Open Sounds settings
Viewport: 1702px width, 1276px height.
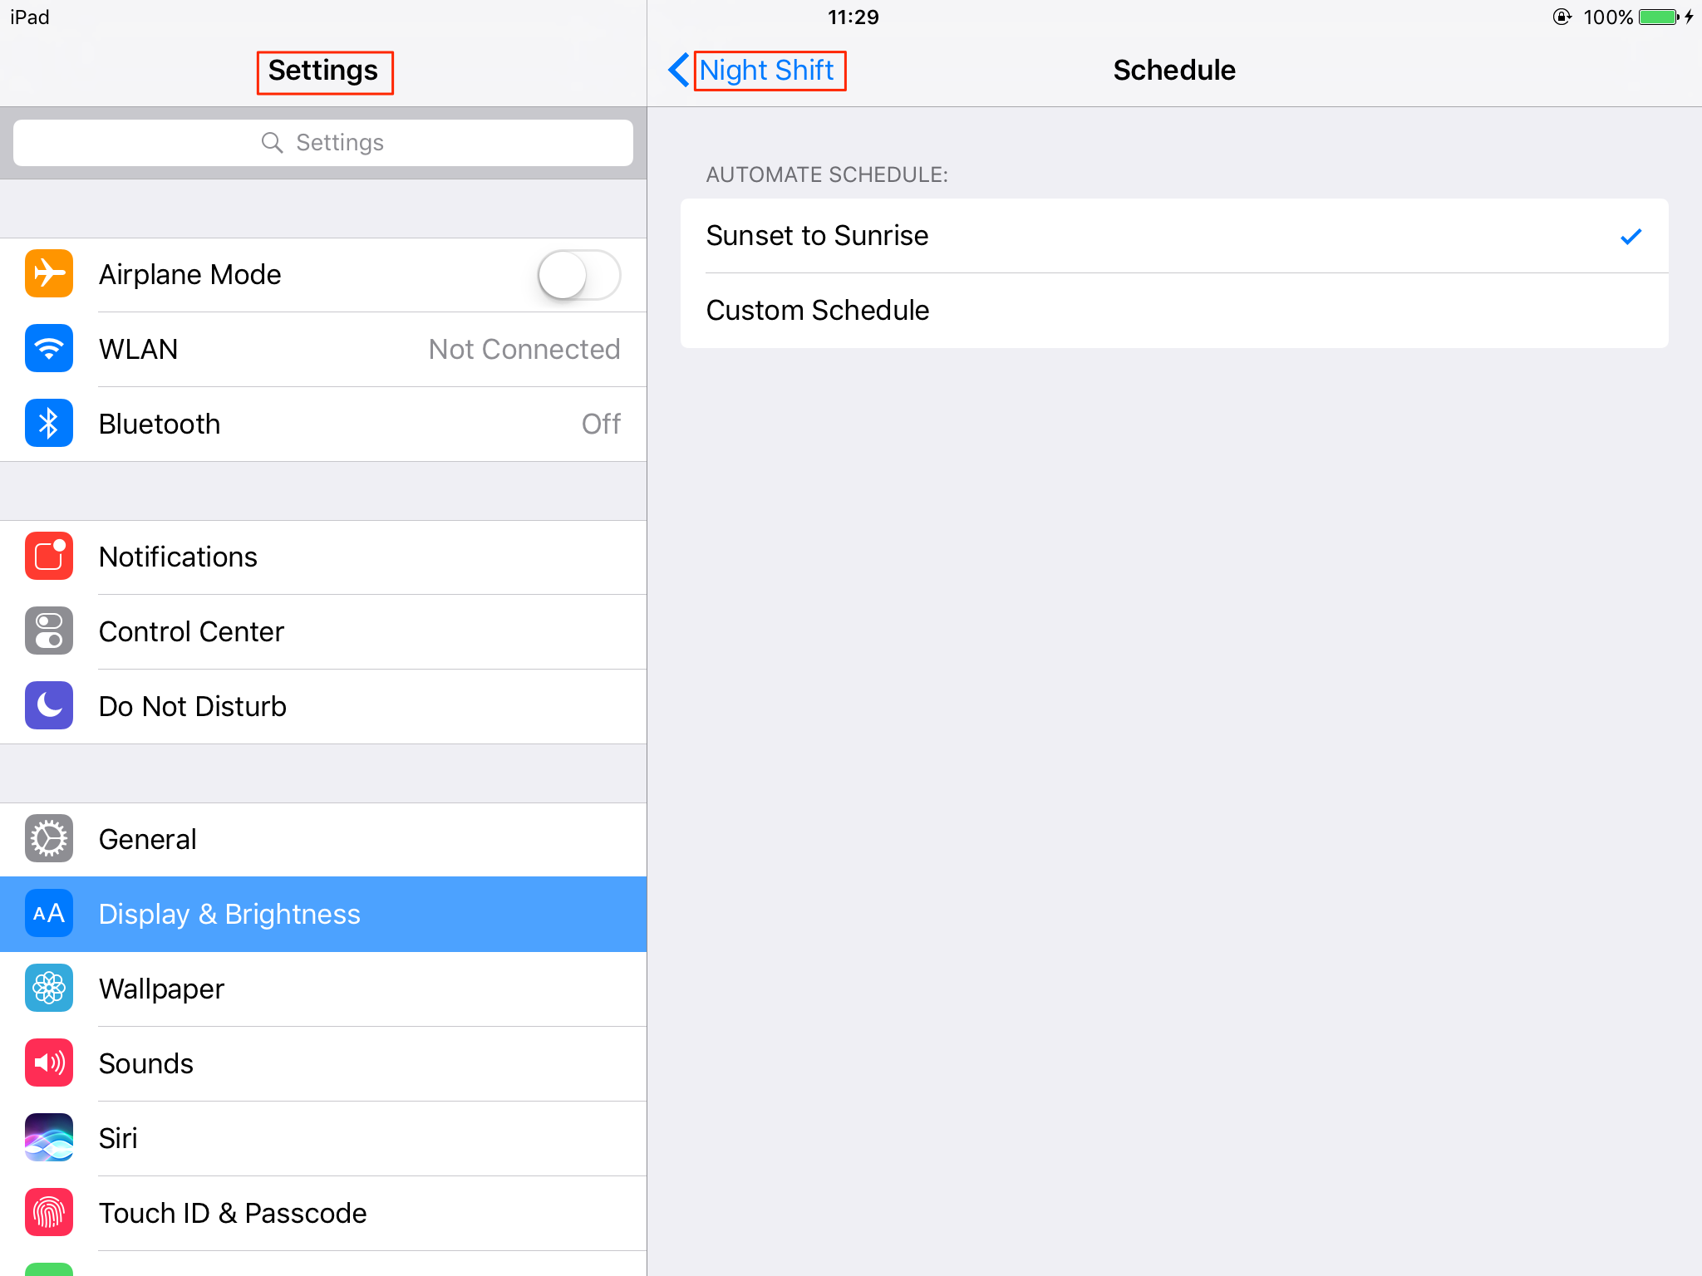(323, 1063)
